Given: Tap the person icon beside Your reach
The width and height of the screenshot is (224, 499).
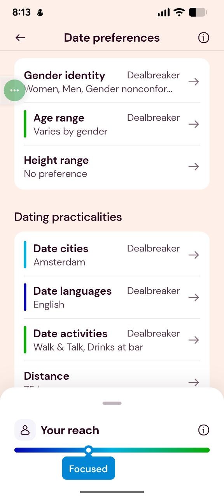Looking at the screenshot, I should click(25, 430).
